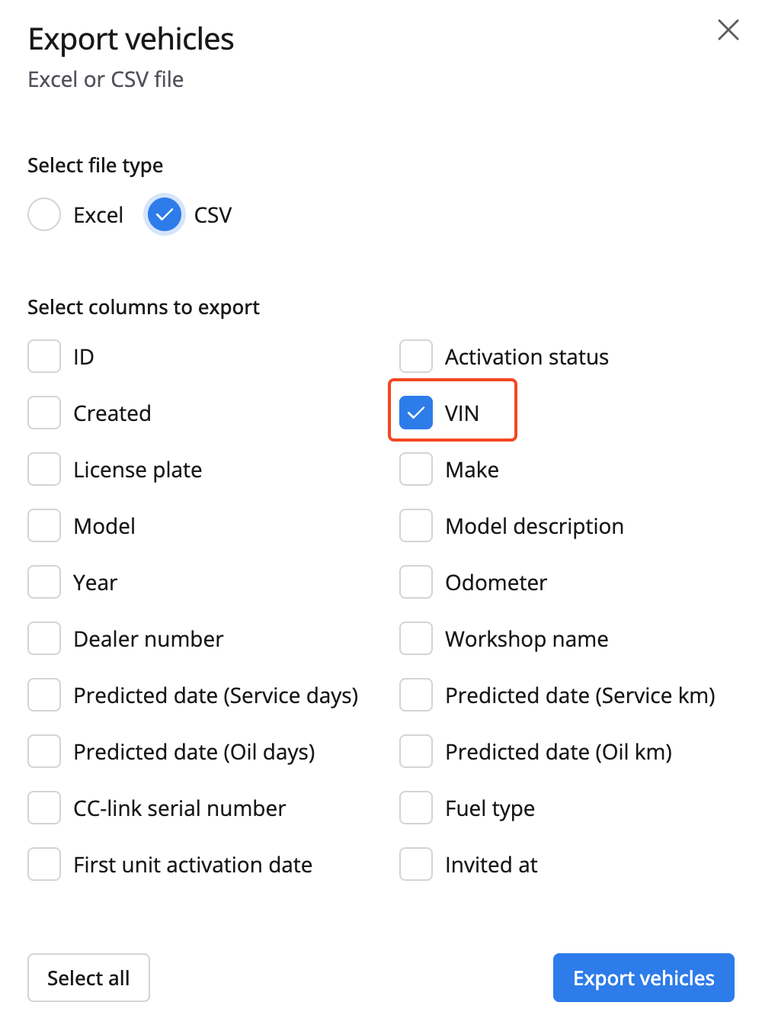762x1028 pixels.
Task: Close the Export vehicles dialog
Action: [728, 30]
